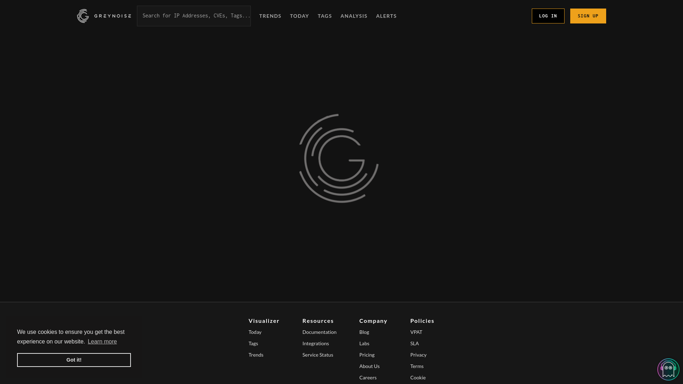Select the Documentation resource link
Screen dimensions: 683x384
point(319,331)
